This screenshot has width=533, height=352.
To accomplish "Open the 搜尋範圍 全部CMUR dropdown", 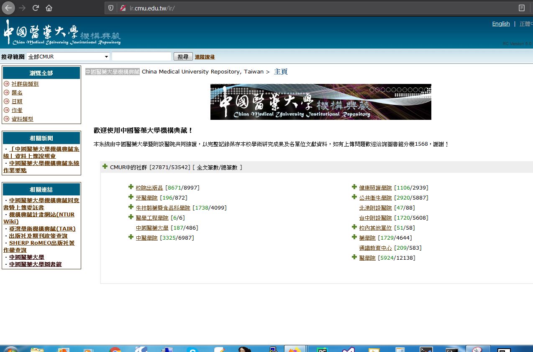I will 68,56.
